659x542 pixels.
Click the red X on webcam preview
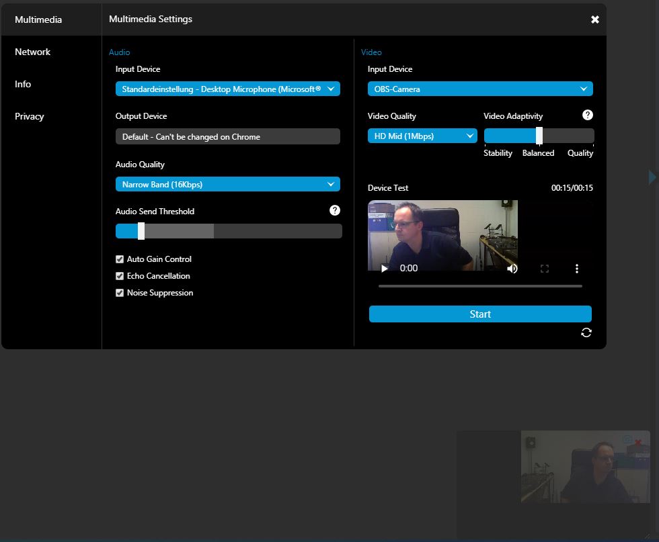click(x=638, y=442)
